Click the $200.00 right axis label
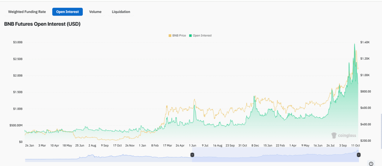 click(x=366, y=141)
